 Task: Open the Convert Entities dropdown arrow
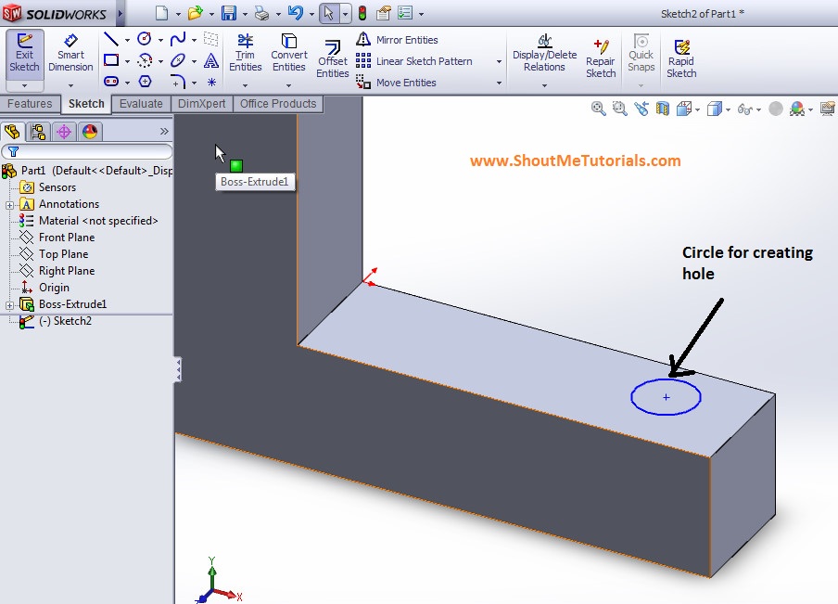[x=288, y=85]
